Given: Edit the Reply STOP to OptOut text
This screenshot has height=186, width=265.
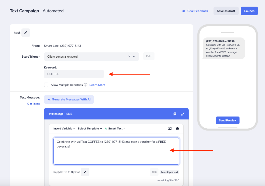Looking at the screenshot, I should (x=85, y=172).
